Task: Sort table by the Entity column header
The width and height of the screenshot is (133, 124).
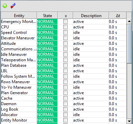Action: pos(19,16)
